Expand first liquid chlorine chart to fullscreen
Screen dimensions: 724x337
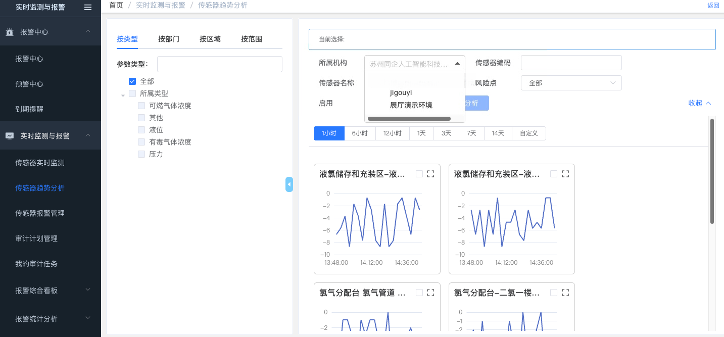[430, 174]
